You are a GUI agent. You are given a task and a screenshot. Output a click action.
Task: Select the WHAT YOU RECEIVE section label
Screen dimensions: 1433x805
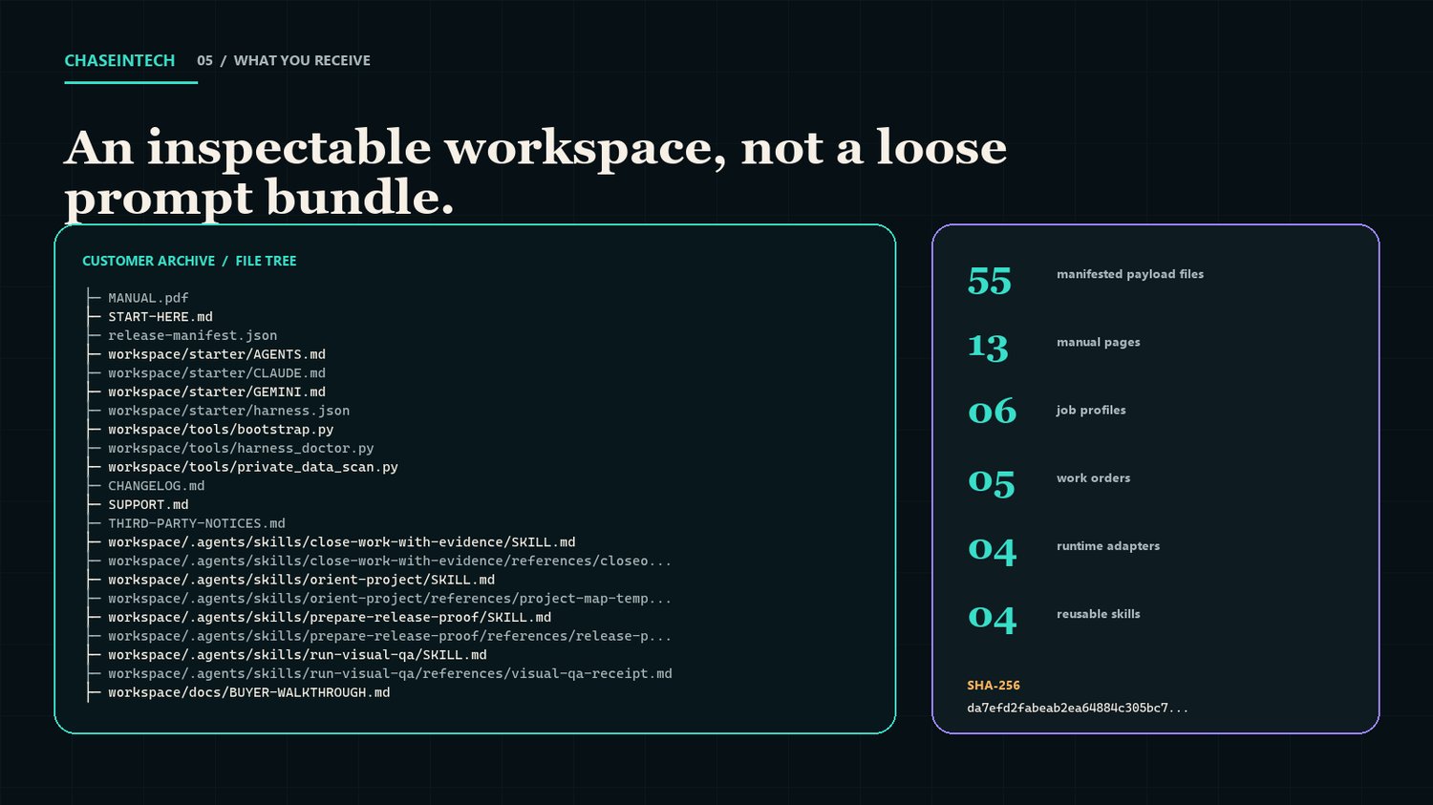click(302, 60)
